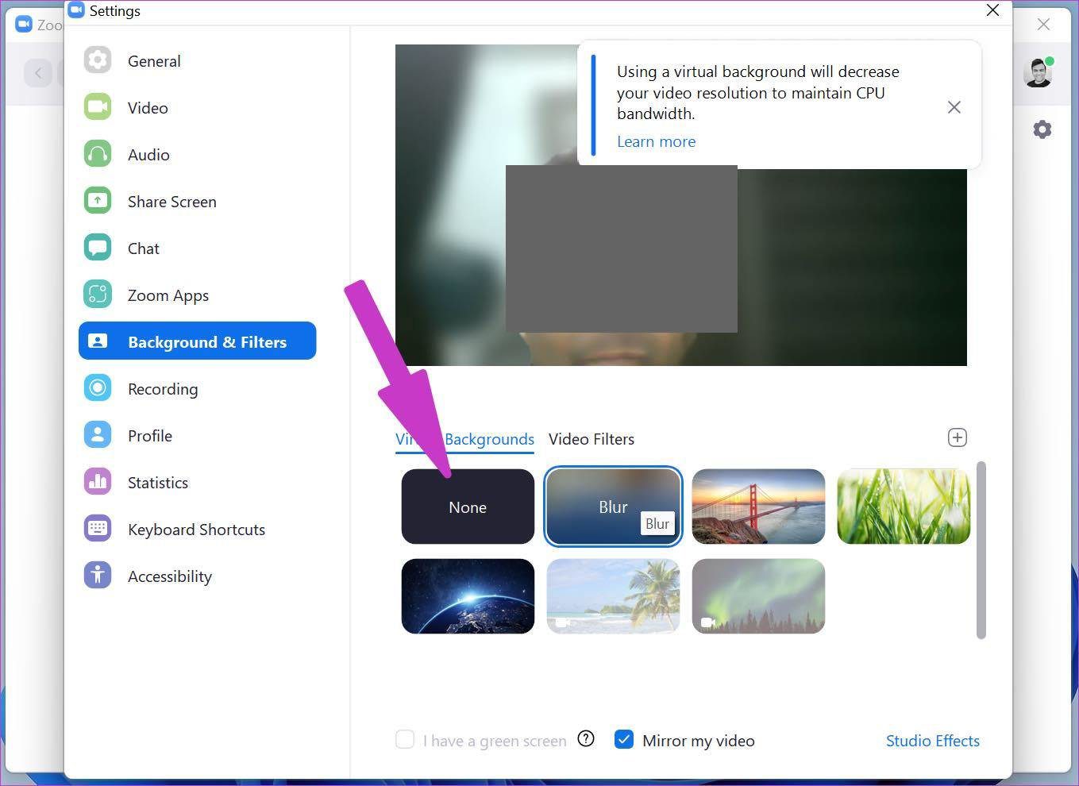The image size is (1079, 786).
Task: Click the gear icon in main Zoom window
Action: pos(1042,129)
